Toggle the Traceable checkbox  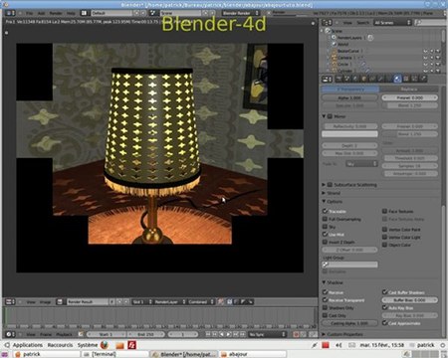point(326,211)
